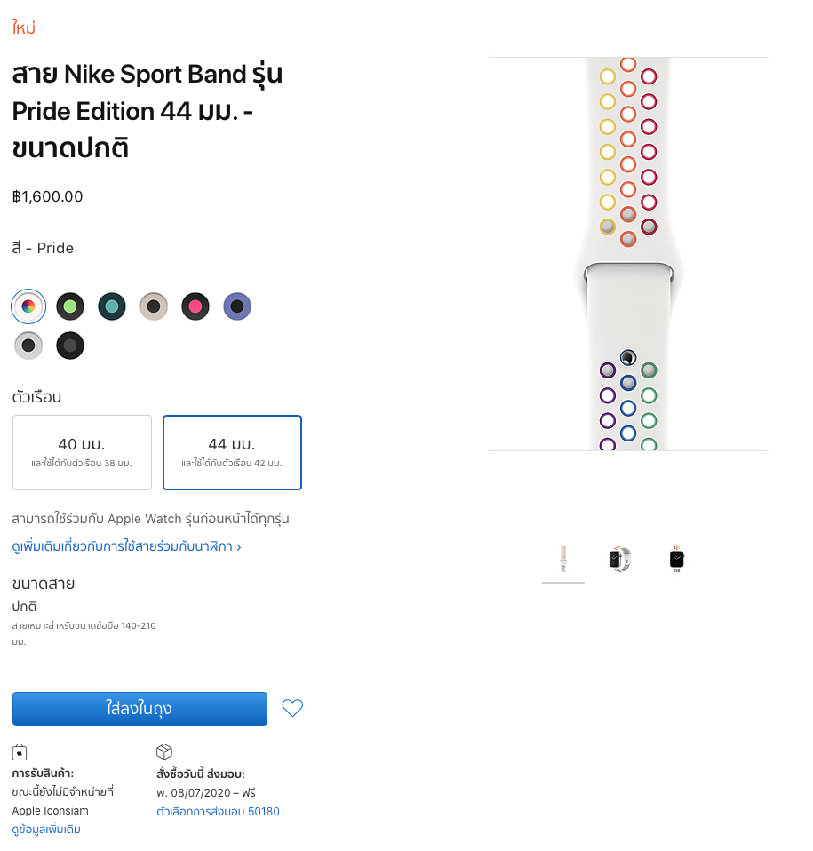The image size is (813, 851).
Task: Open ดูข้อมูลเพิ่มเติม link under Apple Iconsiam
Action: click(46, 829)
